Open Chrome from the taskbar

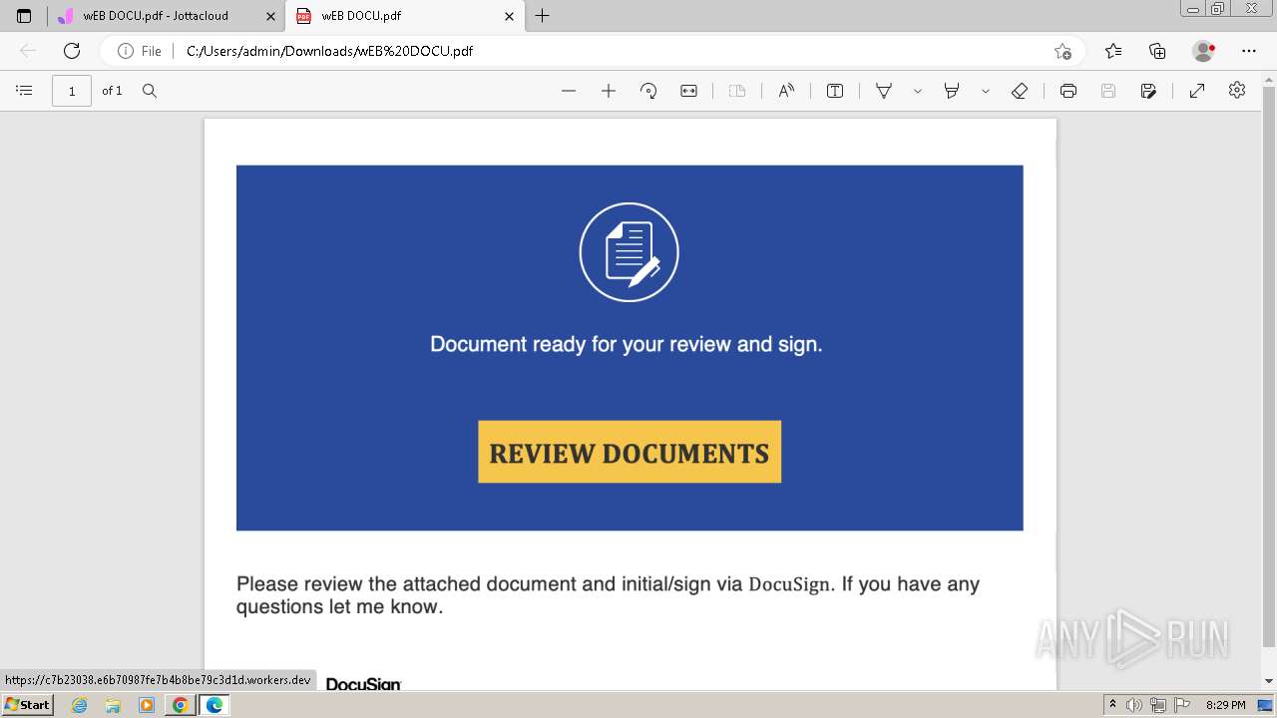tap(181, 705)
